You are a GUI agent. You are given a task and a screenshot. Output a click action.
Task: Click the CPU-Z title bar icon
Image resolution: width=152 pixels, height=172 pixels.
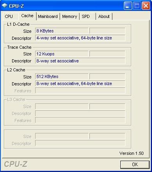(x=5, y=5)
